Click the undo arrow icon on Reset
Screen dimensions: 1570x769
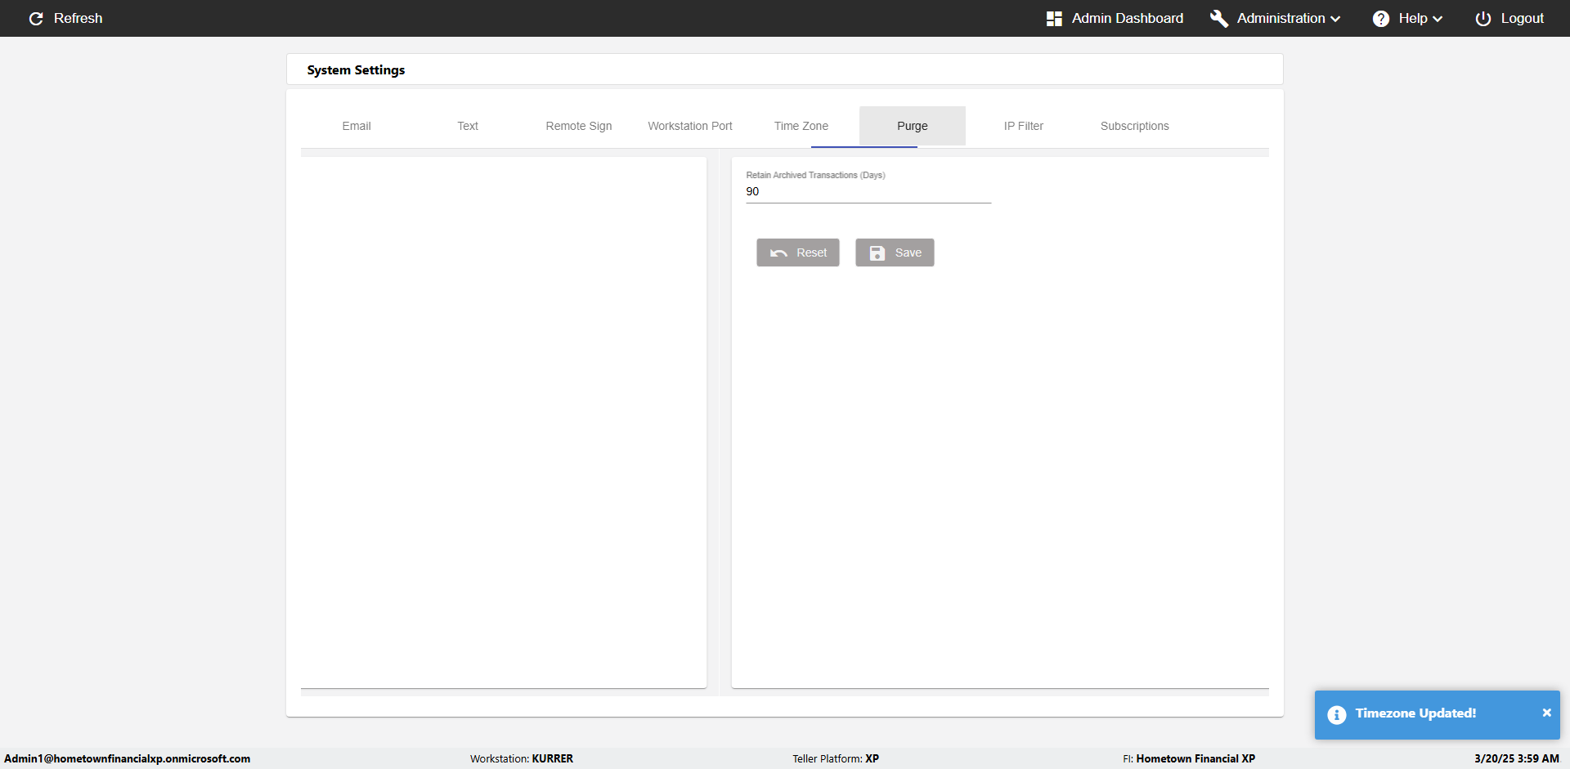778,253
